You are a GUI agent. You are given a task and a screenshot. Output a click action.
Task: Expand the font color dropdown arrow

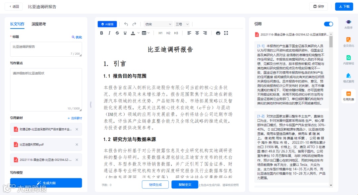coord(138,33)
